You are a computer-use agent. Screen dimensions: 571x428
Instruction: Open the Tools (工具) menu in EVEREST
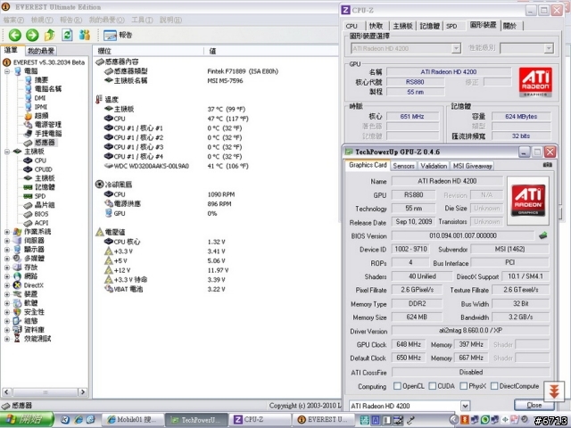click(x=142, y=20)
